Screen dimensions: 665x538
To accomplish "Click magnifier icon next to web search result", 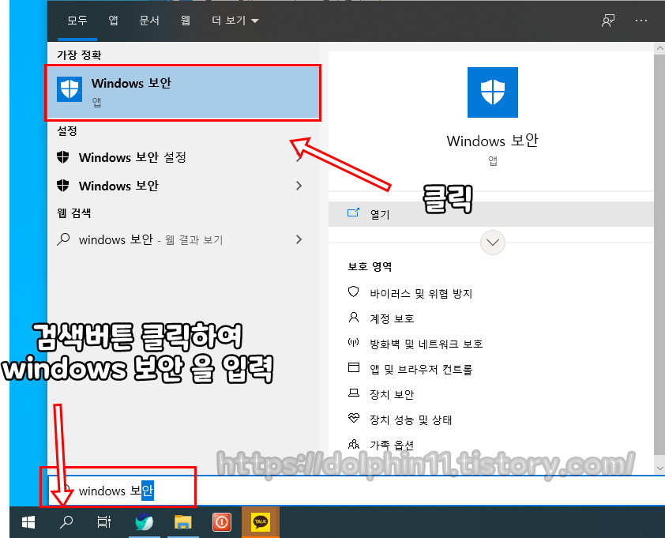I will (x=63, y=239).
